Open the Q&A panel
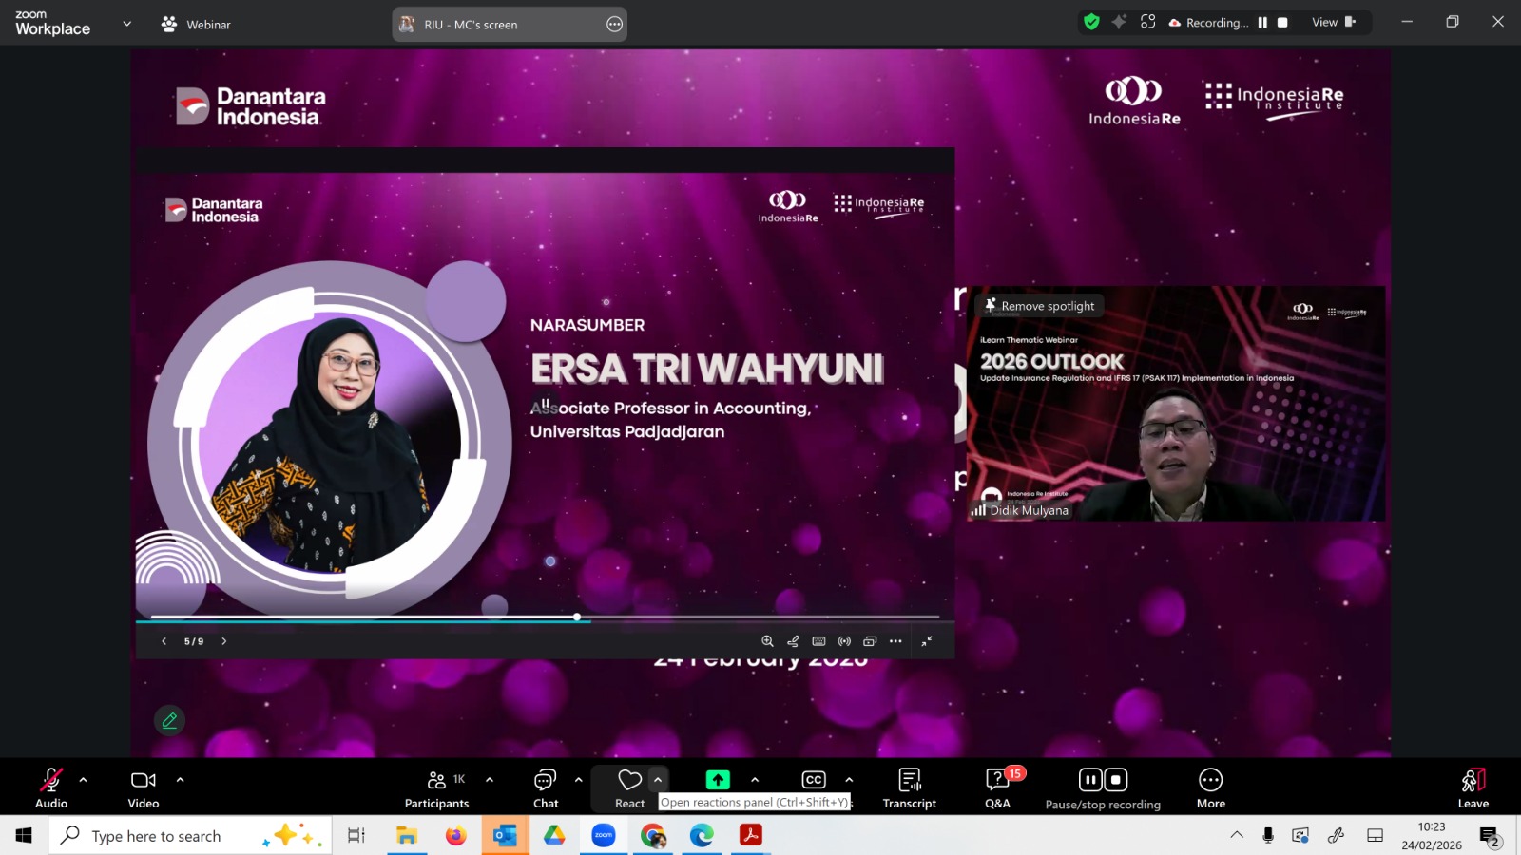Screen dimensions: 1521x855 997,781
